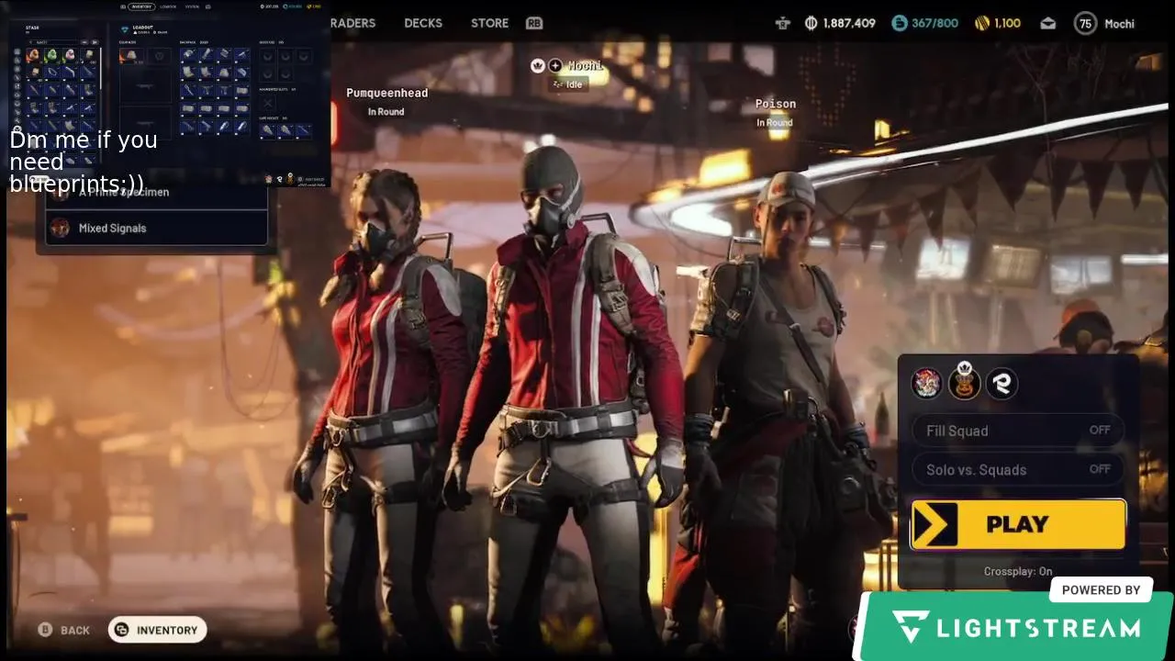The image size is (1175, 661).
Task: Select the left raider with braided hair
Action: click(390, 404)
